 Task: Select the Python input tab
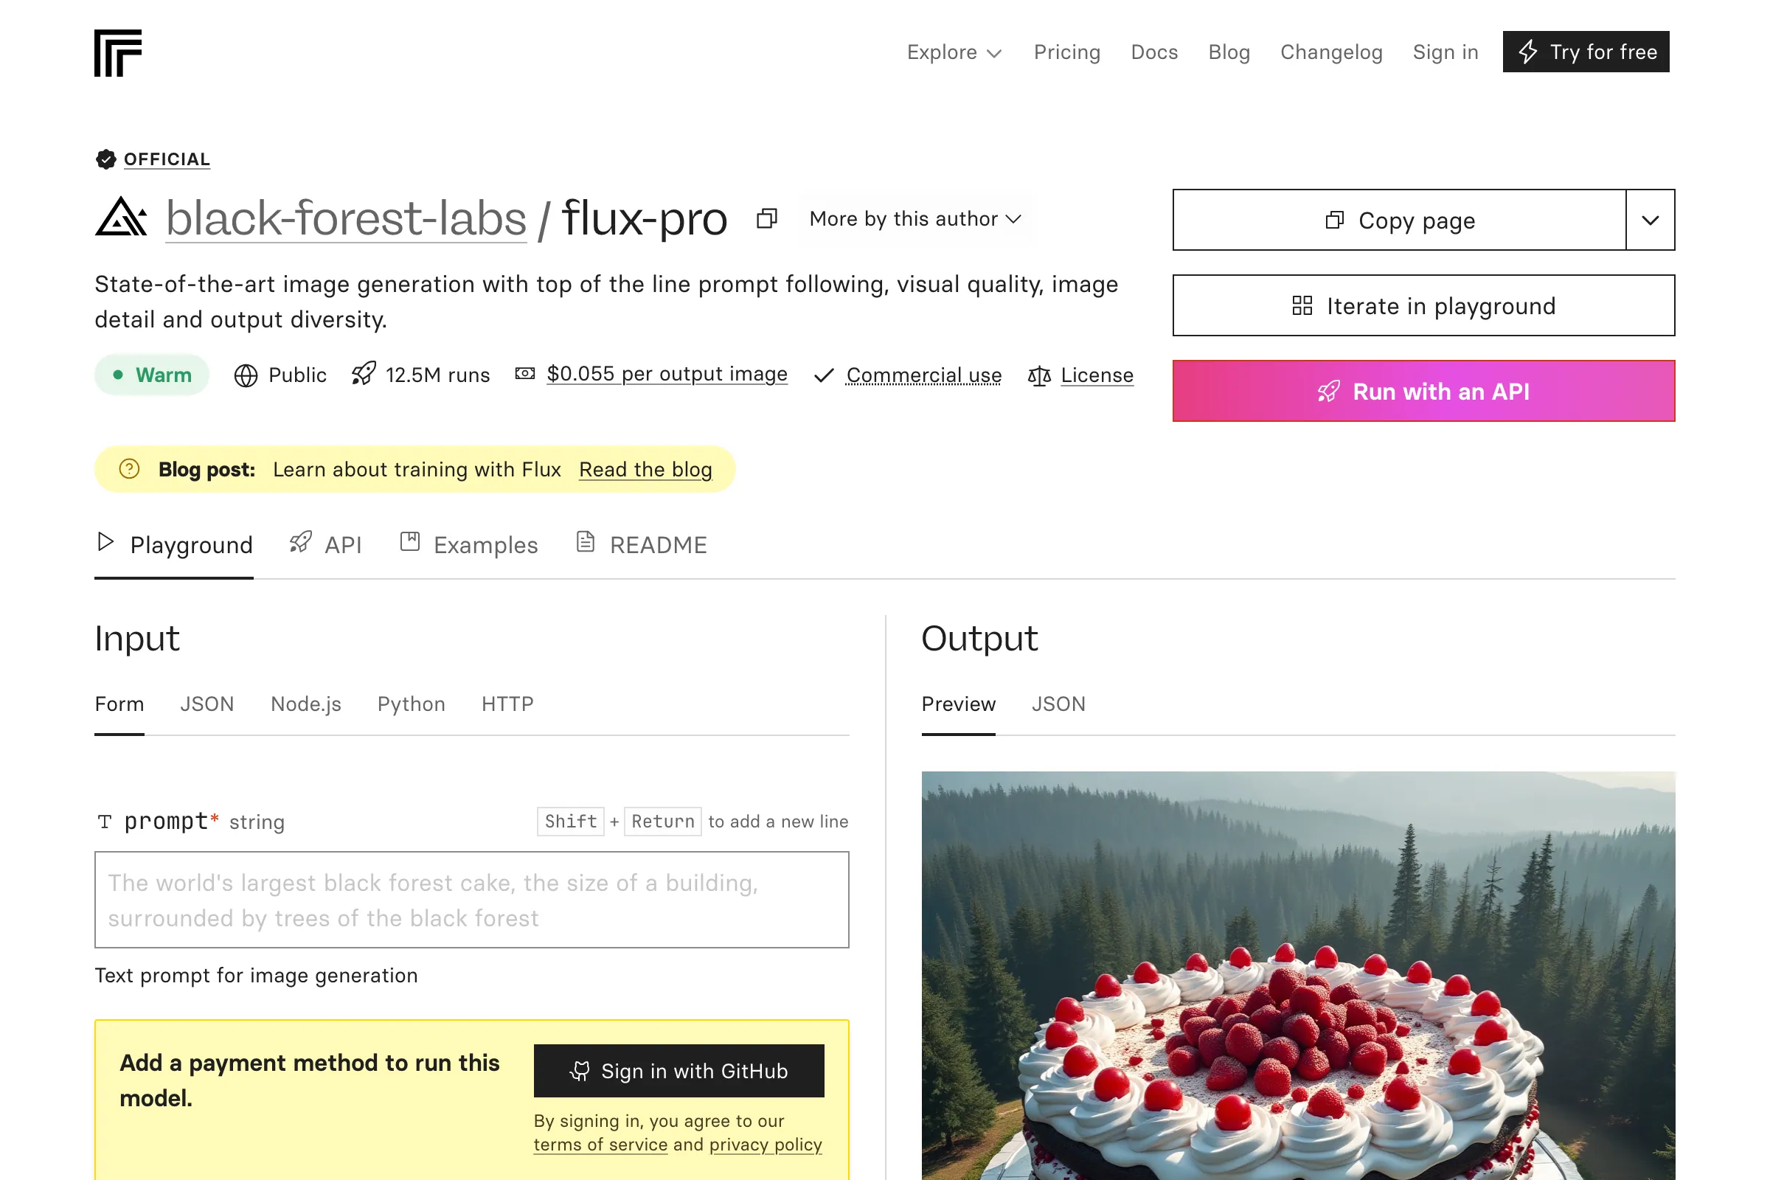[411, 704]
